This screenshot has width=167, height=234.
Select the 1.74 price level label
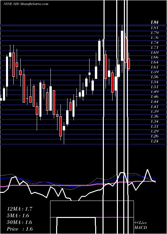[154, 42]
